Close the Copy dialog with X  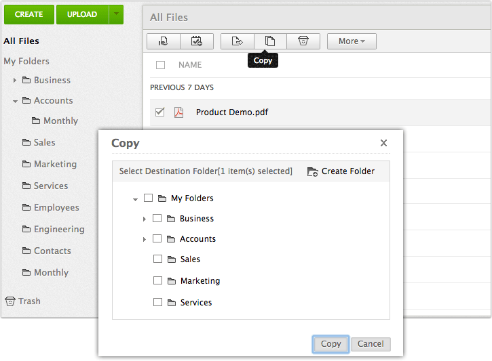coord(383,143)
